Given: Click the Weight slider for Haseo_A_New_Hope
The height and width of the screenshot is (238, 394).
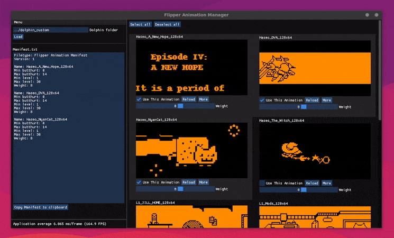Looking at the screenshot, I should click(175, 106).
